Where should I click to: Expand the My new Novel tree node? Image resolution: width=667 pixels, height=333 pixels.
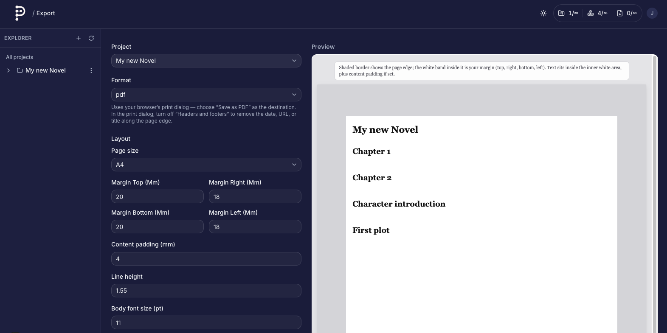point(8,70)
